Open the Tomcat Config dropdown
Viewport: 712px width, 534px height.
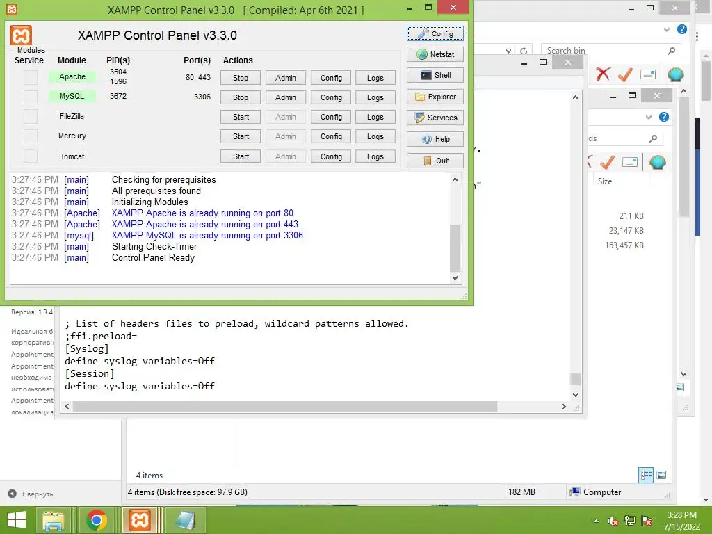point(331,156)
